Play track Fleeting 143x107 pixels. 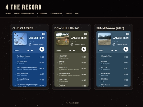point(71,86)
